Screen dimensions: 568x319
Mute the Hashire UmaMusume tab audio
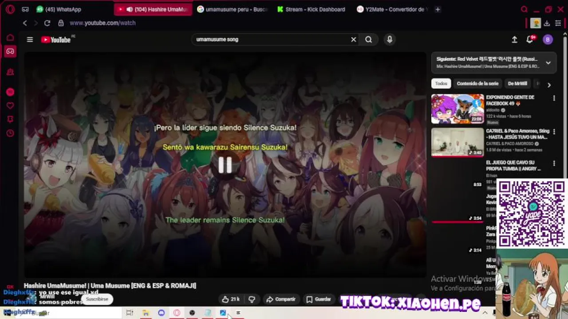click(x=130, y=9)
